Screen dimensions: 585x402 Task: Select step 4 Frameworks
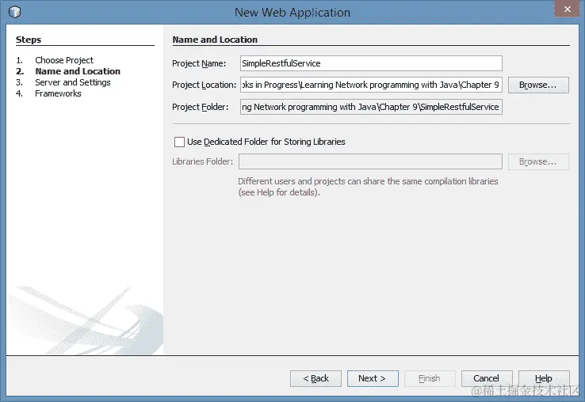coord(58,93)
